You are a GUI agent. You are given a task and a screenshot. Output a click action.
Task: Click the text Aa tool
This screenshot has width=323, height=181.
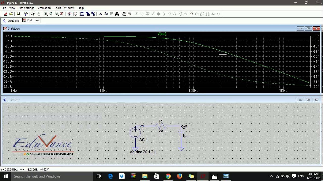213,14
